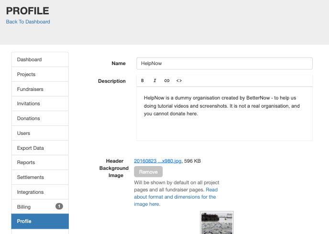The height and width of the screenshot is (234, 329).
Task: Open Billing in the sidebar
Action: click(40, 207)
